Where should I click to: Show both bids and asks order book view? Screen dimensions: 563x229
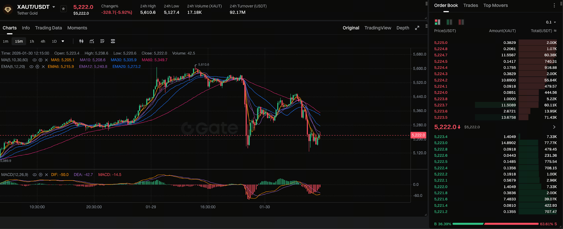pyautogui.click(x=437, y=22)
